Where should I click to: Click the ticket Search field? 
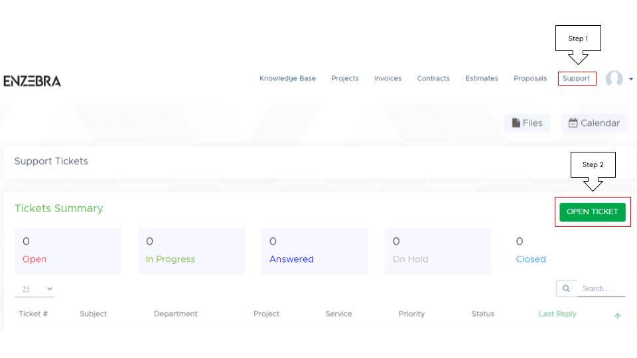coord(601,288)
